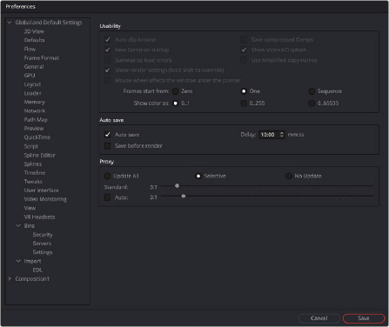
Task: Open Network preferences
Action: pos(35,110)
